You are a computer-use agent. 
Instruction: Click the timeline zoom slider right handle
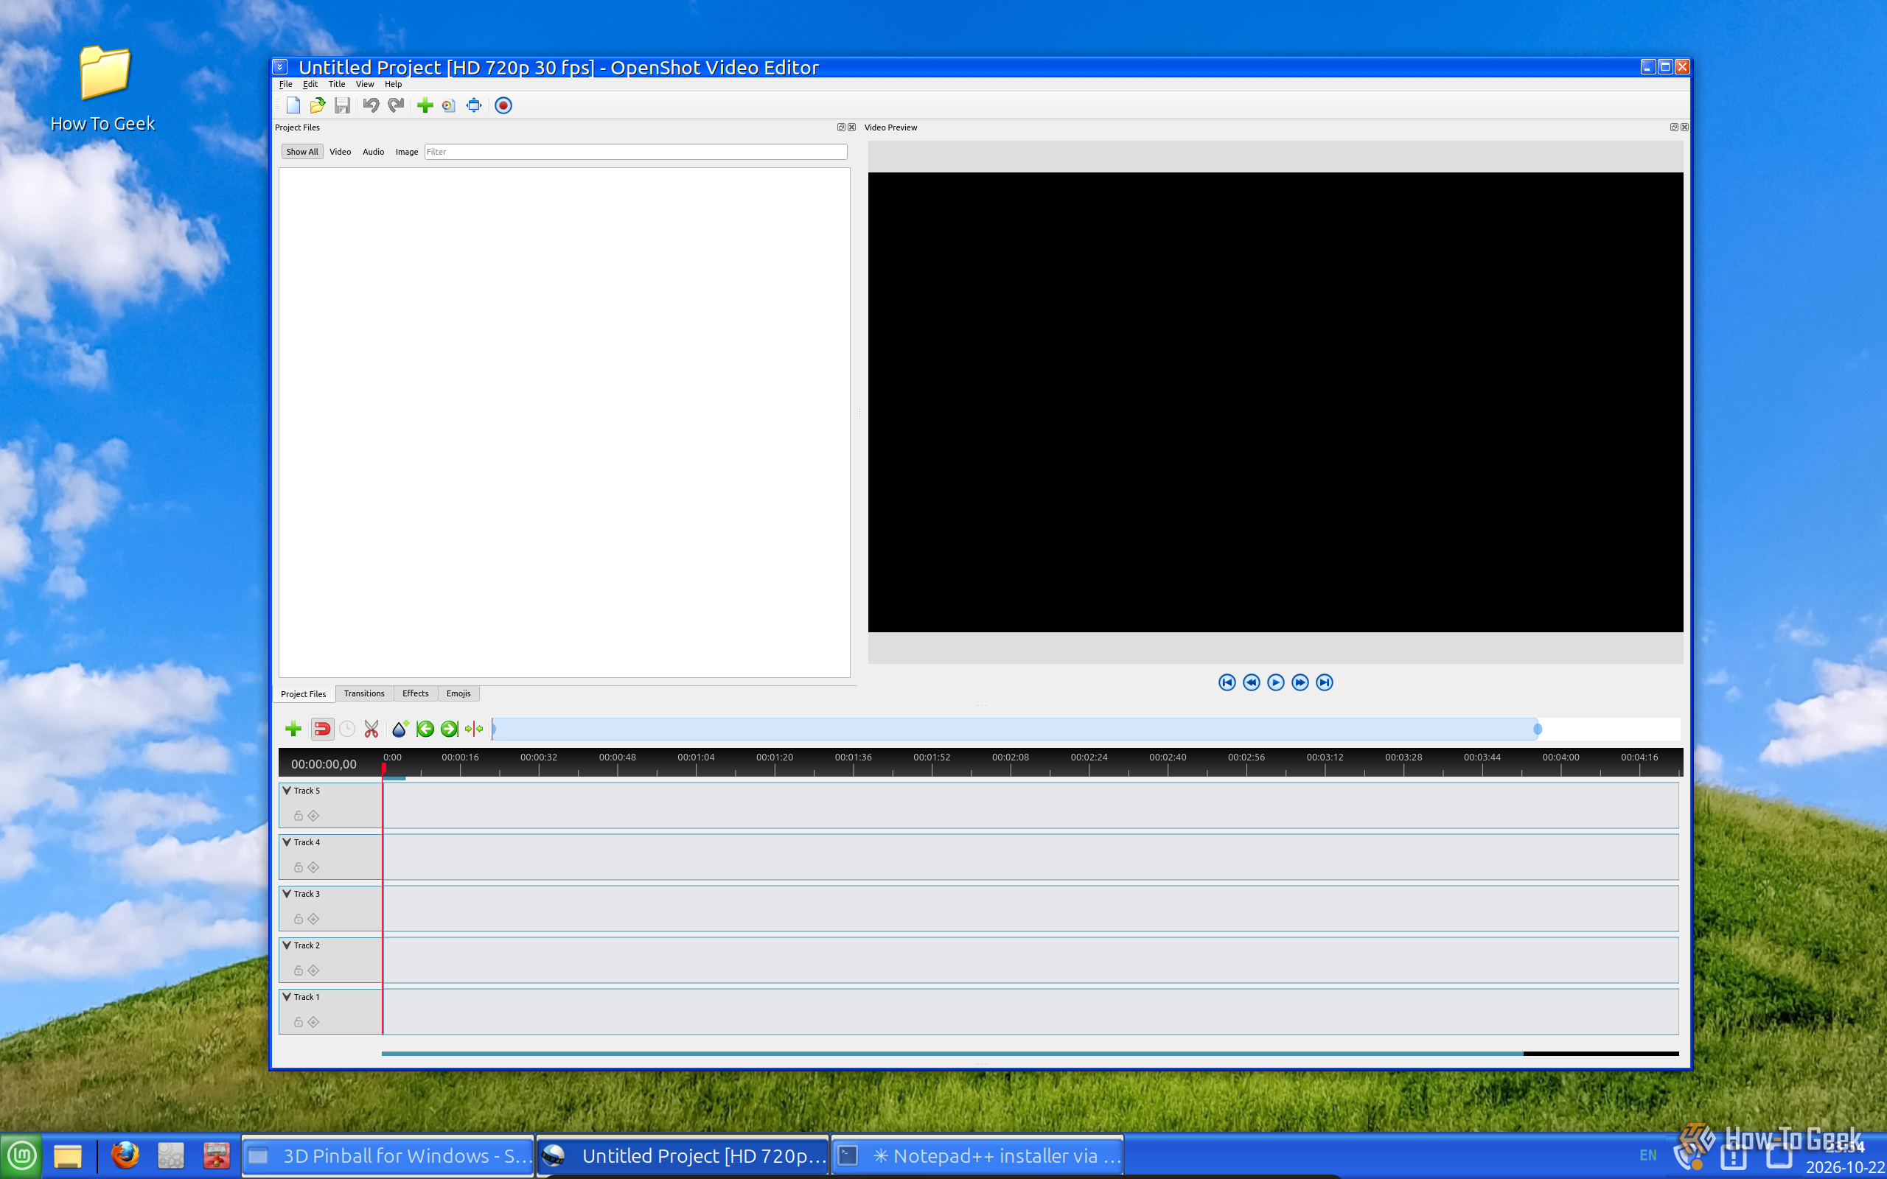coord(1538,729)
